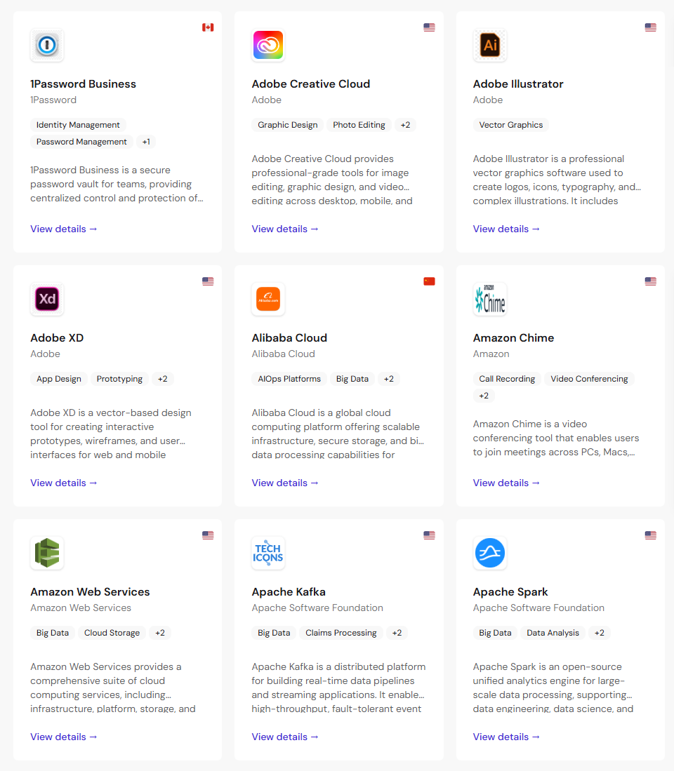Image resolution: width=674 pixels, height=771 pixels.
Task: Click the US flag on Adobe Illustrator card
Action: coord(651,27)
